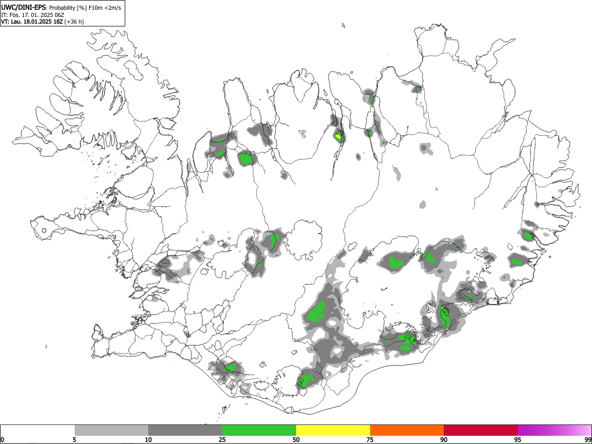Click the purple 95-99% legend swatch
The width and height of the screenshot is (592, 444).
point(554,431)
